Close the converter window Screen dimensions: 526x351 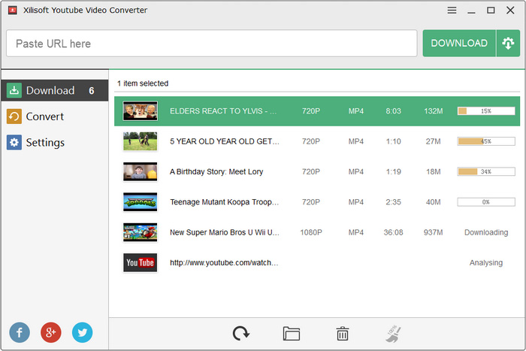tap(510, 11)
